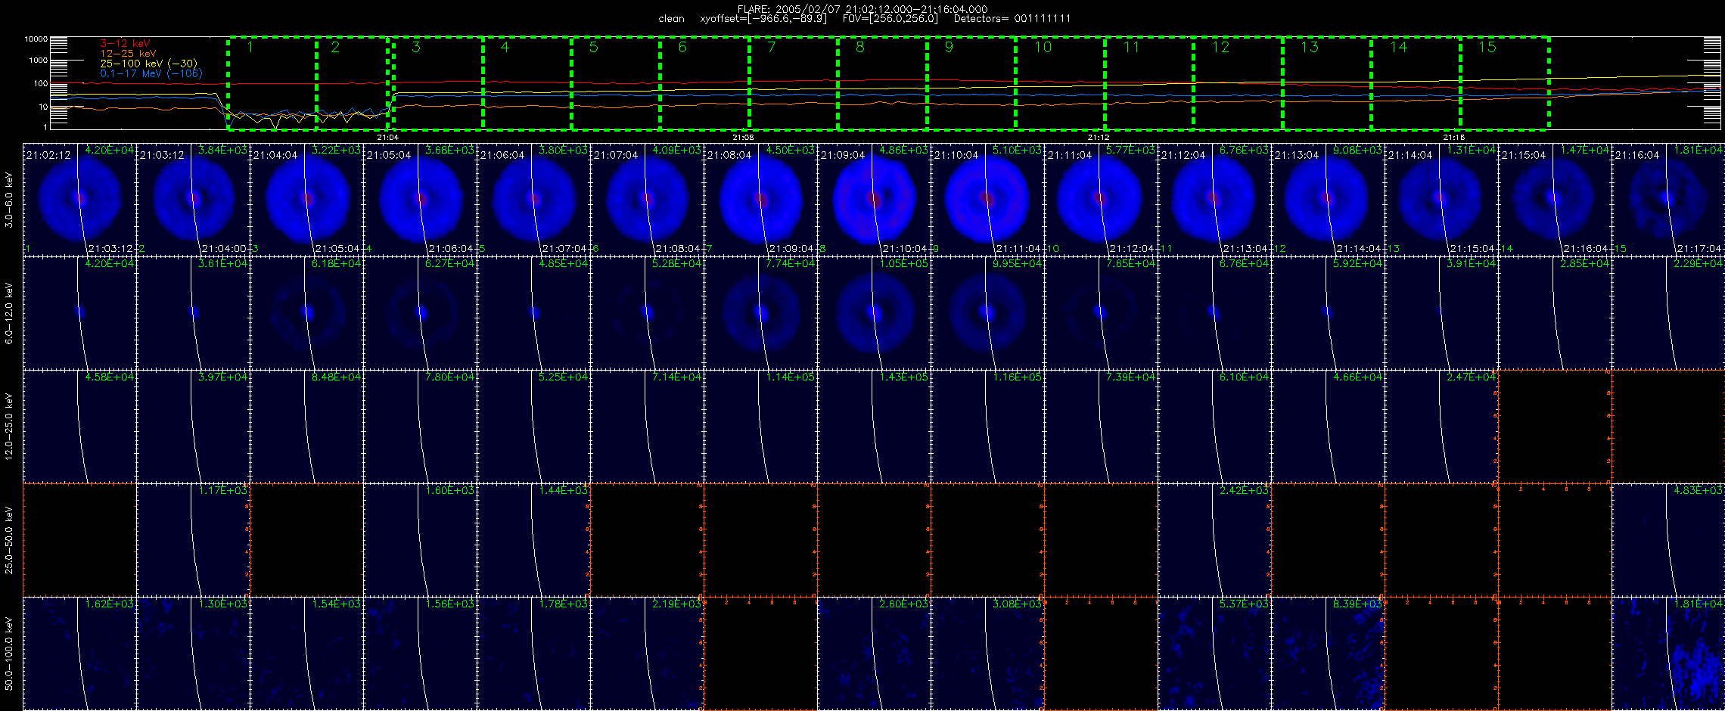Image resolution: width=1725 pixels, height=711 pixels.
Task: Click the 3.84E+03 peak value label
Action: coord(222,151)
